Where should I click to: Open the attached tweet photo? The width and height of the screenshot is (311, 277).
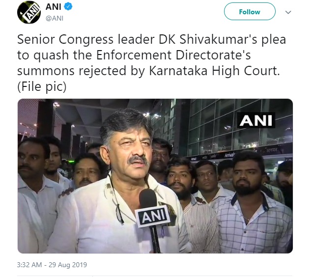coord(155,176)
